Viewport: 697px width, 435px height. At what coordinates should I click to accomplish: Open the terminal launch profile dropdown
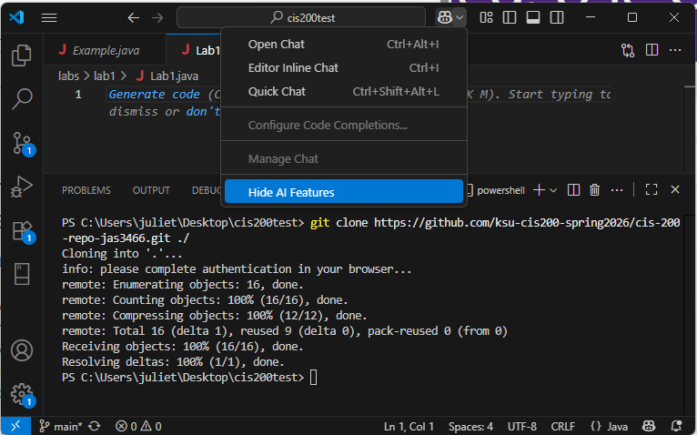click(x=553, y=190)
